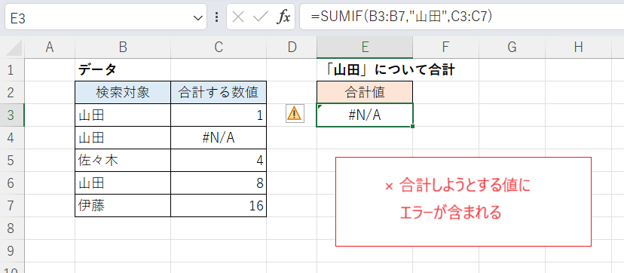Image resolution: width=624 pixels, height=273 pixels.
Task: Select cell containing 伊藤
Action: 123,206
